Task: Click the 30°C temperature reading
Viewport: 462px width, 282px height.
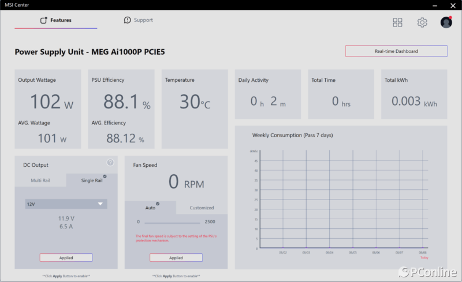Action: (195, 102)
